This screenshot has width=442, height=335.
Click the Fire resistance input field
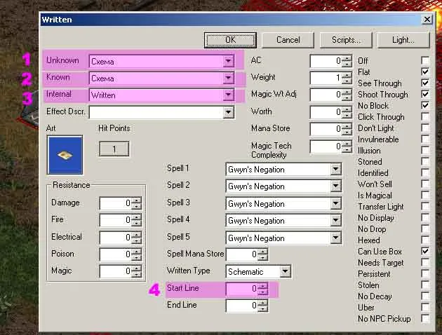pos(115,220)
